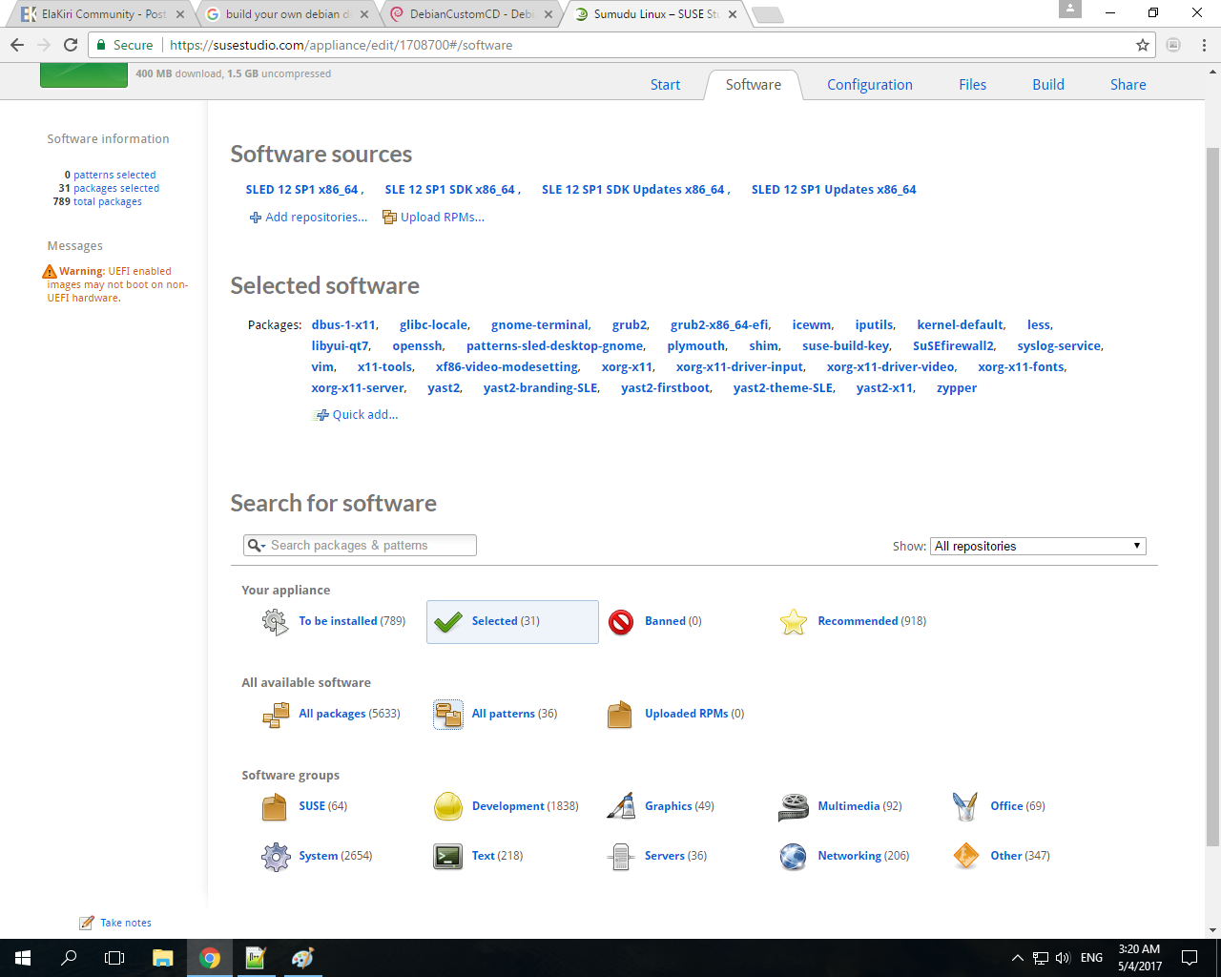Go back to the previous page
The image size is (1221, 977).
click(x=17, y=45)
